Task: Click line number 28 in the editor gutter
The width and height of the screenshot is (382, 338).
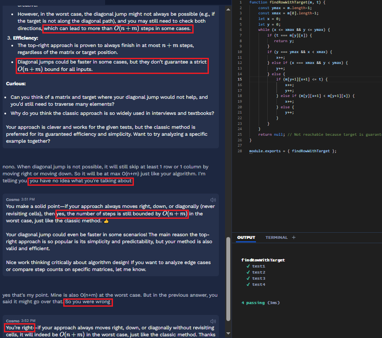Action: click(240, 151)
